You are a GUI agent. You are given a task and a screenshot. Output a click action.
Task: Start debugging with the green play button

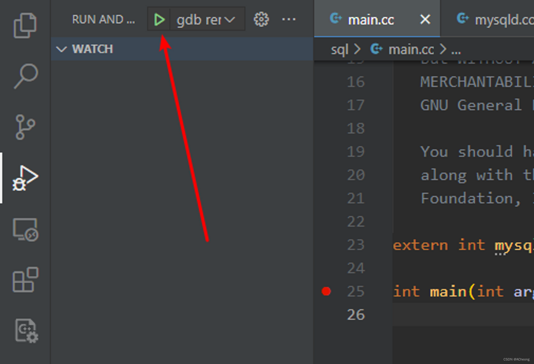(x=159, y=20)
